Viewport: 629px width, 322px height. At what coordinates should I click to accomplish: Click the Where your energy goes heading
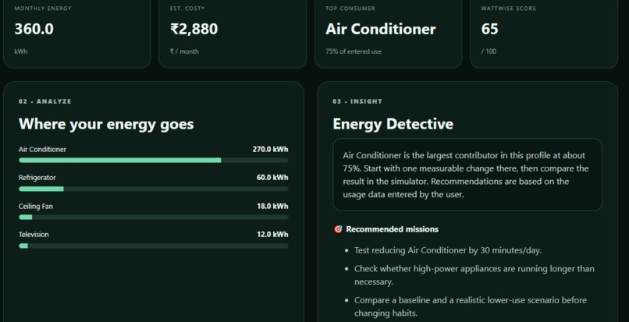(x=106, y=124)
